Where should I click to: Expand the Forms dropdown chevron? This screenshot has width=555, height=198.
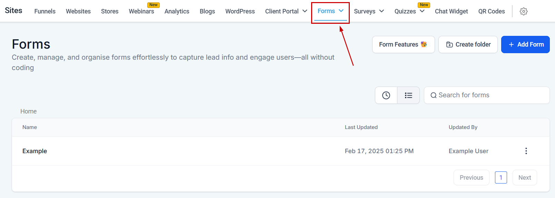[x=341, y=11]
